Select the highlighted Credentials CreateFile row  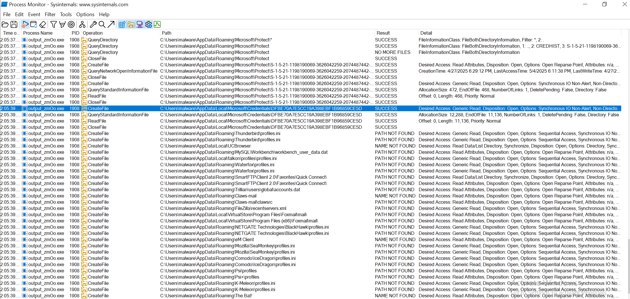(311, 108)
